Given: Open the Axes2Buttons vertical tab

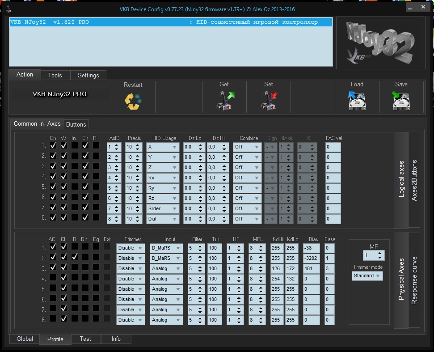Looking at the screenshot, I should click(x=414, y=180).
